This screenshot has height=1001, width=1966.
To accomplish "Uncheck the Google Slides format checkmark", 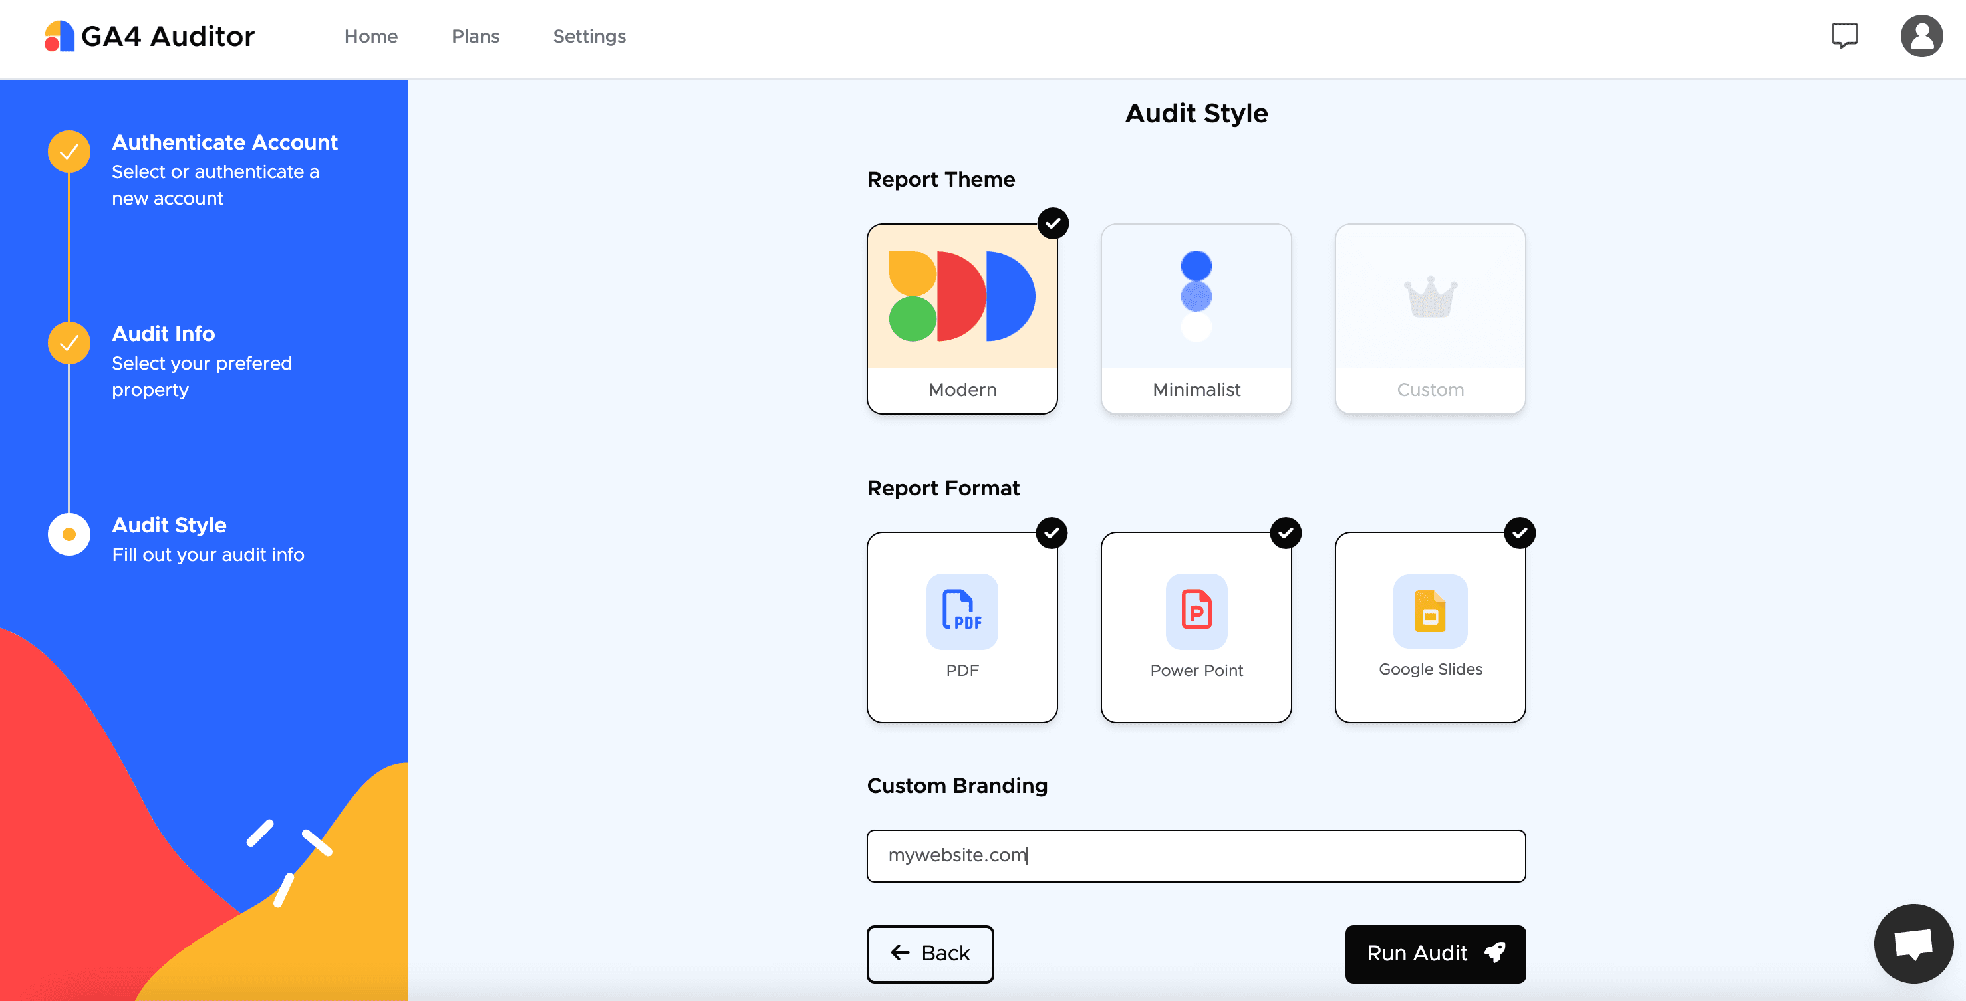I will tap(1520, 532).
